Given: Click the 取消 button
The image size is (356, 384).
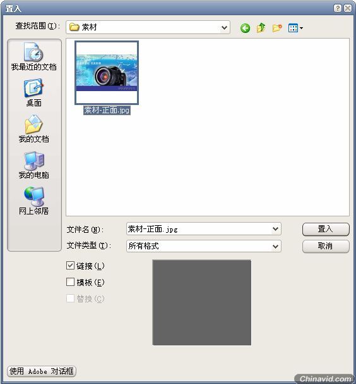Looking at the screenshot, I should [x=326, y=246].
